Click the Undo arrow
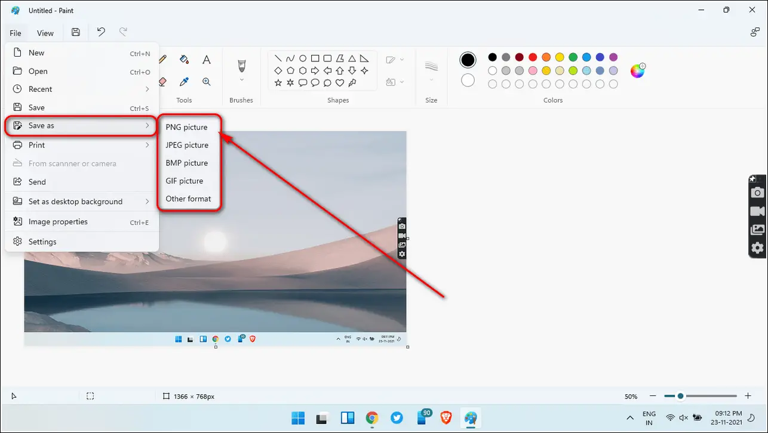 coord(101,32)
